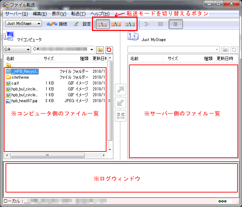Open the 転送(T) menu

(x=78, y=14)
